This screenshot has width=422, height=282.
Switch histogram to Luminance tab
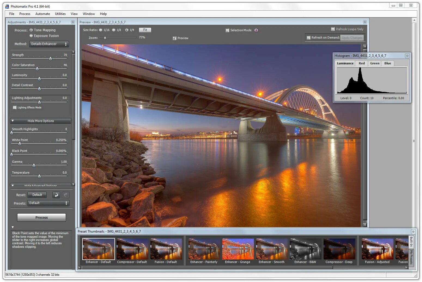[x=345, y=63]
